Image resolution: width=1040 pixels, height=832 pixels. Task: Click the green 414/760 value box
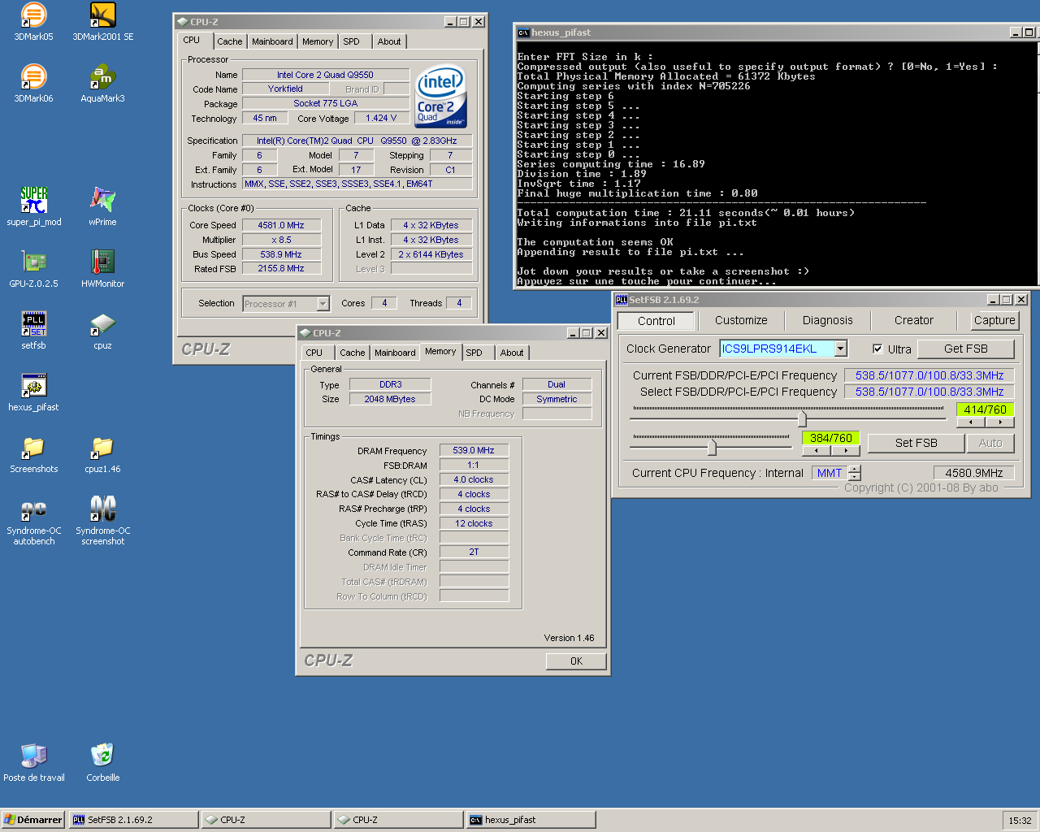985,409
